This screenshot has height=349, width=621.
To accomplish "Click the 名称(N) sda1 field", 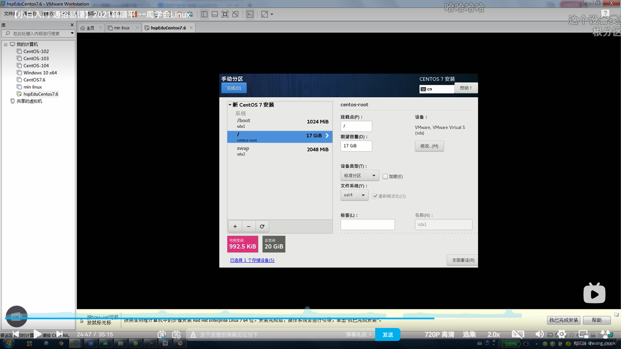I will (443, 224).
